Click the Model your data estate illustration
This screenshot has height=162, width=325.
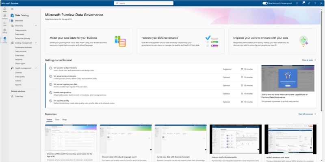(x=120, y=41)
